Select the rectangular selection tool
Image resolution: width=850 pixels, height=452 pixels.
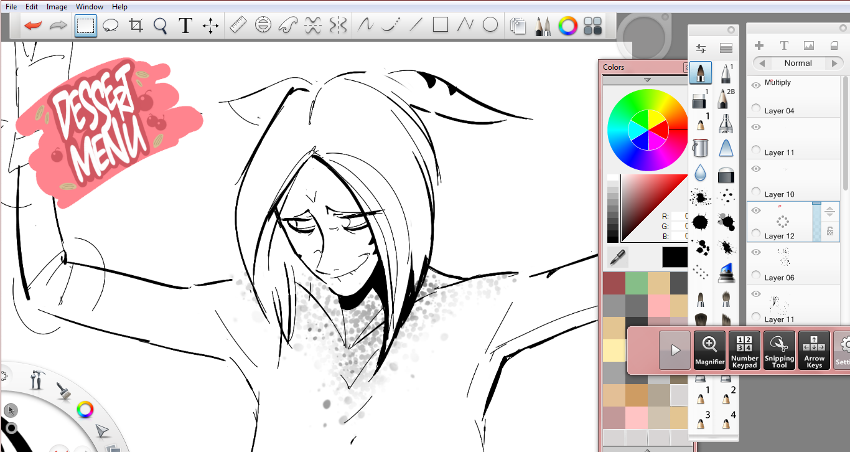point(85,26)
